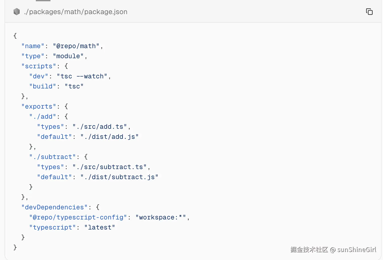The height and width of the screenshot is (260, 383).
Task: Click the "./subtract" export entry
Action: point(52,157)
